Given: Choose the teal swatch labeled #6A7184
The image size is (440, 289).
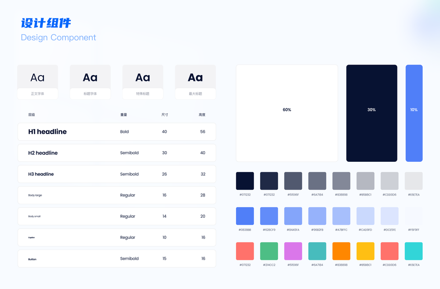Looking at the screenshot, I should pyautogui.click(x=317, y=251).
